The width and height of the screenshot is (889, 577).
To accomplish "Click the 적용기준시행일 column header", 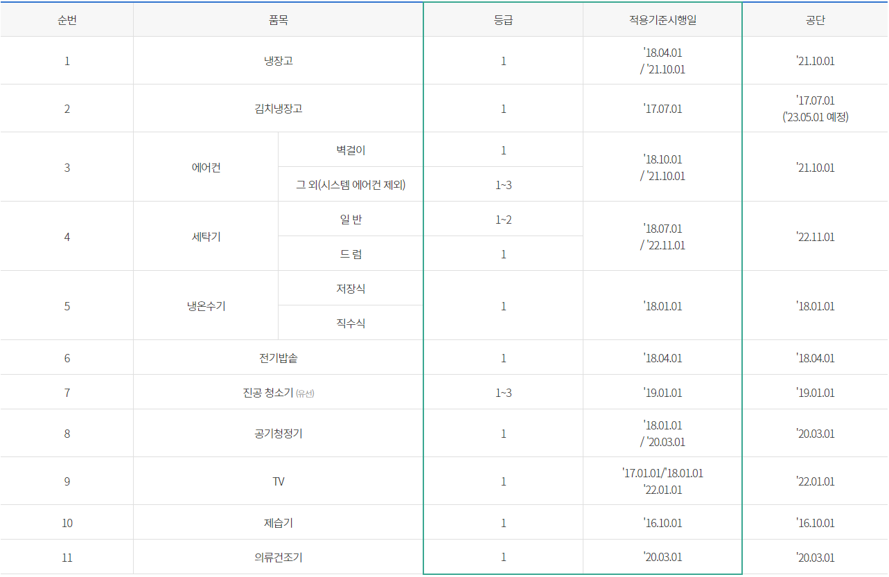I will click(662, 19).
